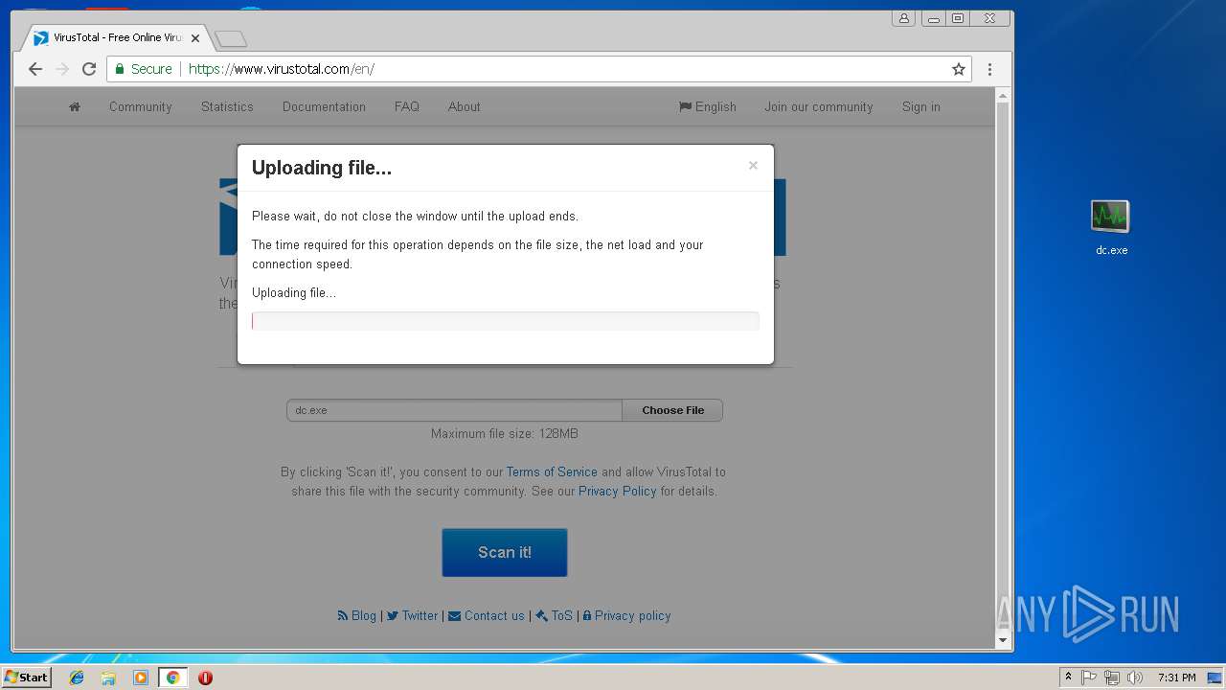Click the green Secure padlock
This screenshot has height=690, width=1226.
[x=120, y=69]
